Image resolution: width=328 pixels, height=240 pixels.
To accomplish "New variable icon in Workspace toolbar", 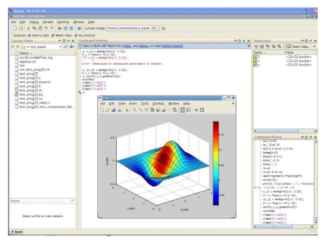I will (x=256, y=47).
